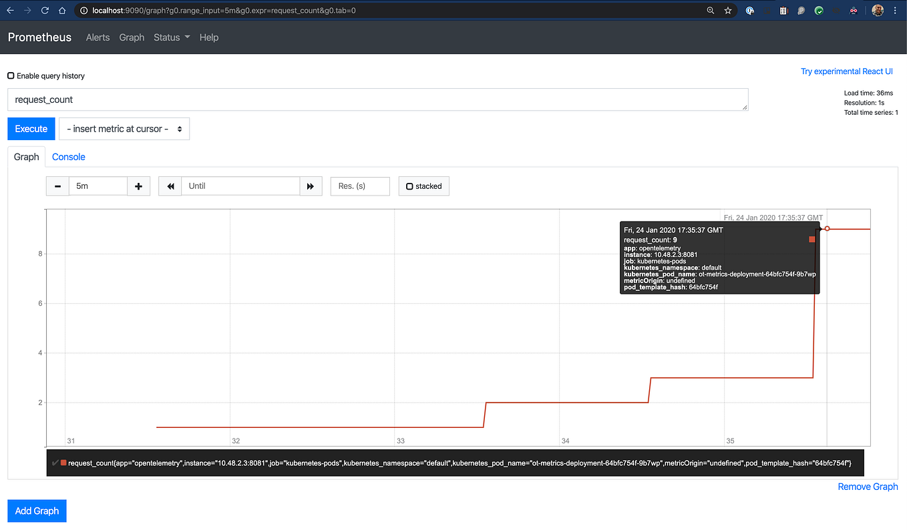Check the Enable query history checkbox
The height and width of the screenshot is (530, 907).
tap(9, 76)
